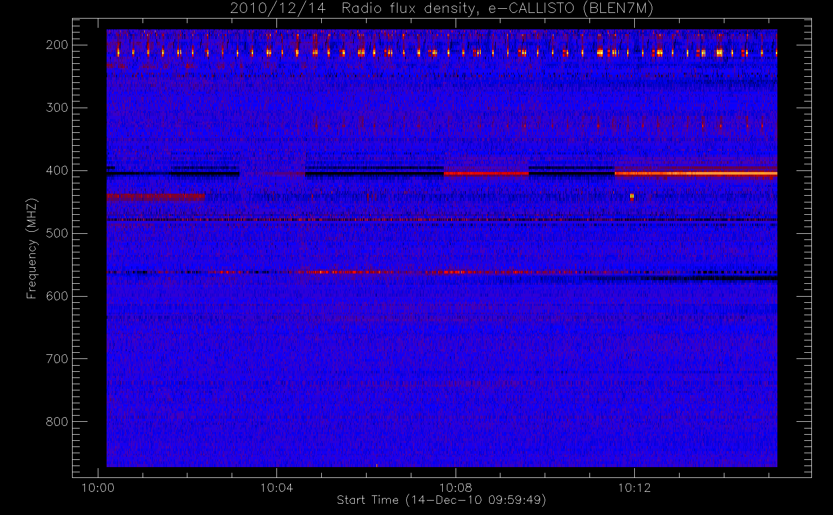Viewport: 833px width, 515px height.
Task: Click the wide dark-red band near 440 MHz at left
Action: pos(155,196)
